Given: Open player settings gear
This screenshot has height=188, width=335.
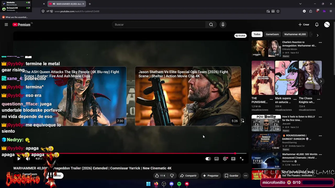Looking at the screenshot, I should (225, 159).
